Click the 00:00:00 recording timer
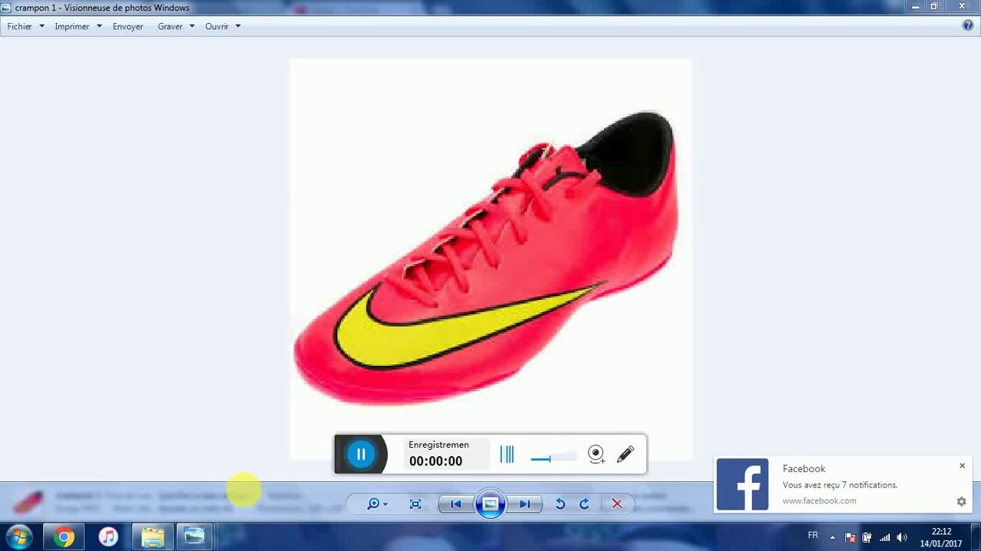981x551 pixels. coord(435,461)
